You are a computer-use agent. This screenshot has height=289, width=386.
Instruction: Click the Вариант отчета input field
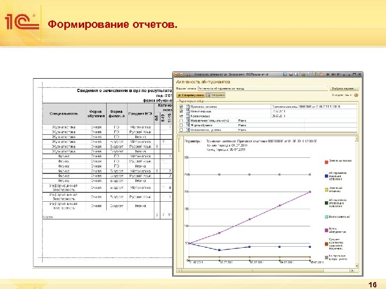point(263,88)
